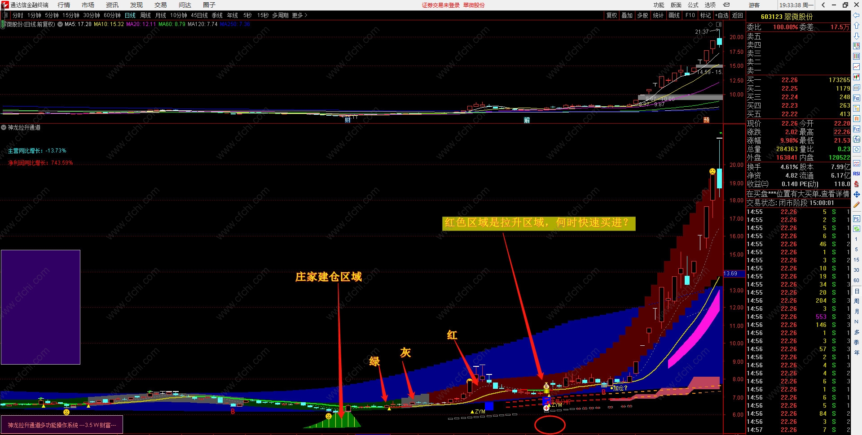Click the Tongdaxin red logo icon
Image resolution: width=862 pixels, height=435 pixels.
click(x=5, y=5)
